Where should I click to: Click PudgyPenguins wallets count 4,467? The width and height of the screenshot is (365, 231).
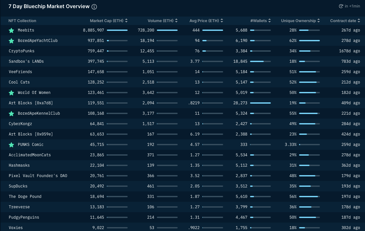click(x=241, y=217)
